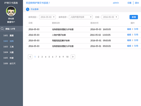Go to the next page with the > arrow

[x=73, y=57]
